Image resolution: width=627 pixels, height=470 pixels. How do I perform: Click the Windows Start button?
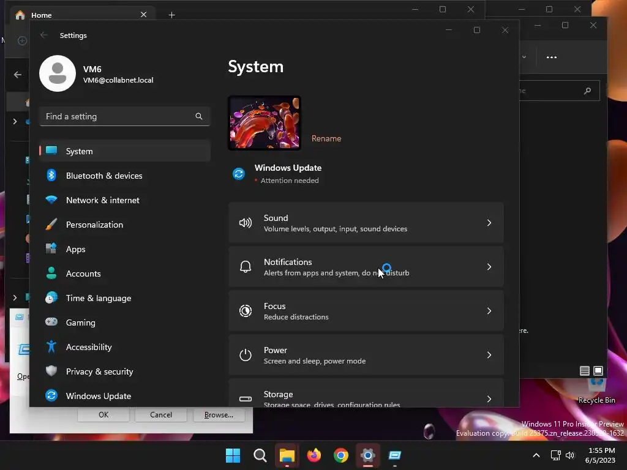pyautogui.click(x=233, y=455)
